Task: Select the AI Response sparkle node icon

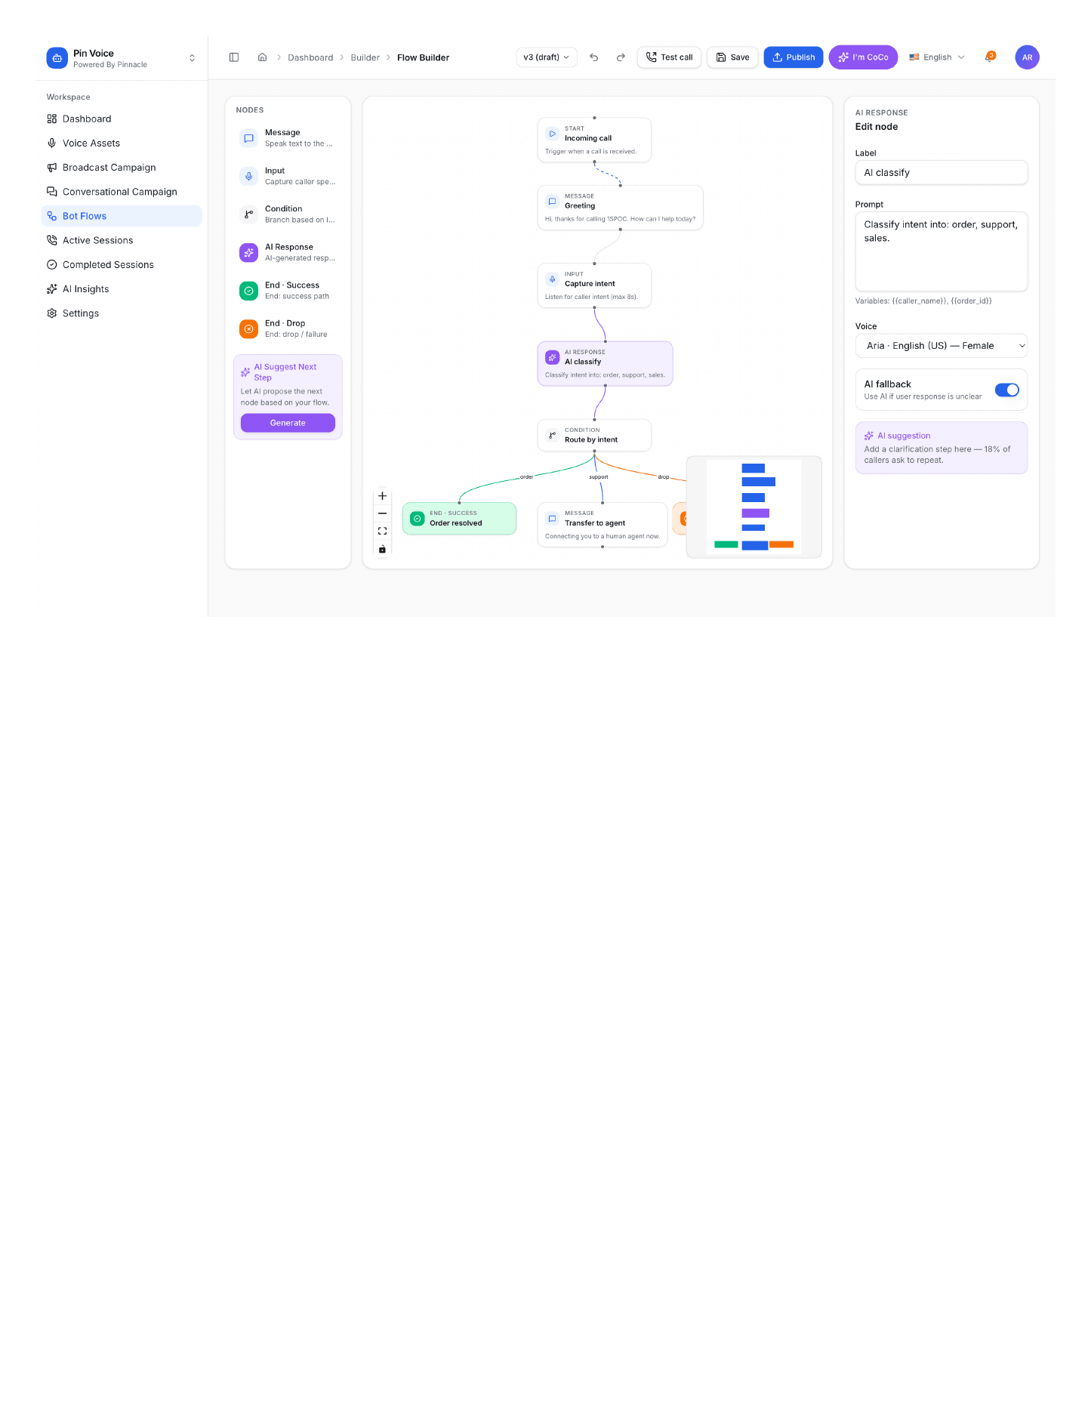Action: pos(248,252)
